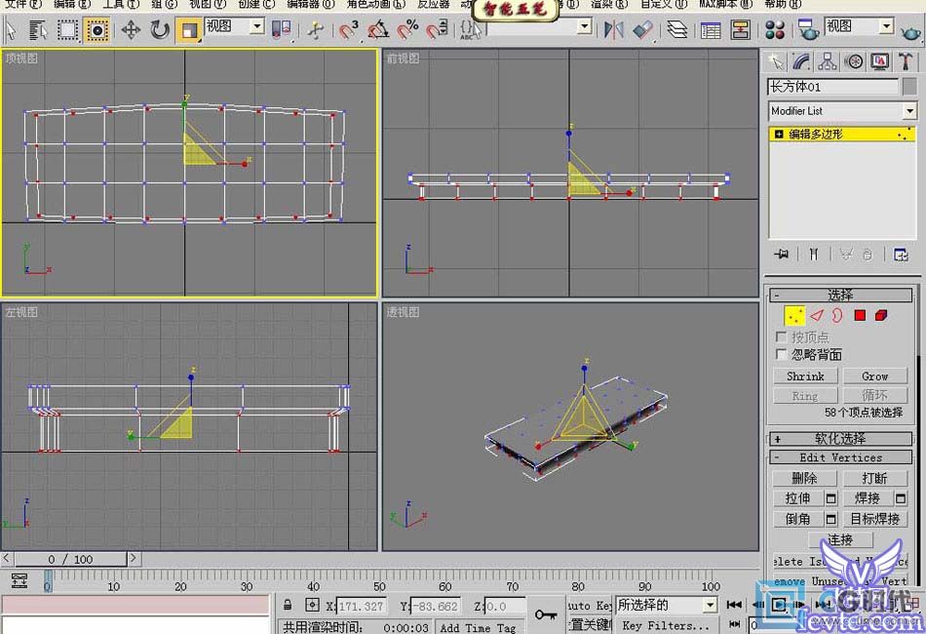Switch to Utilities hammer tab
926x634 pixels.
[x=906, y=61]
